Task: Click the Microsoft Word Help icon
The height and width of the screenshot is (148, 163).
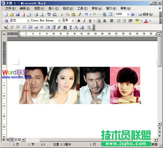Action: click(x=133, y=14)
